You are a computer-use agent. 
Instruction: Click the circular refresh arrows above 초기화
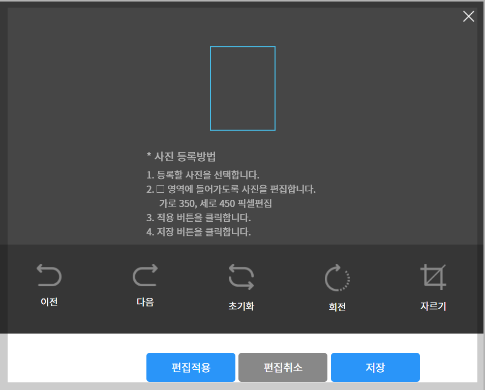[x=240, y=276]
